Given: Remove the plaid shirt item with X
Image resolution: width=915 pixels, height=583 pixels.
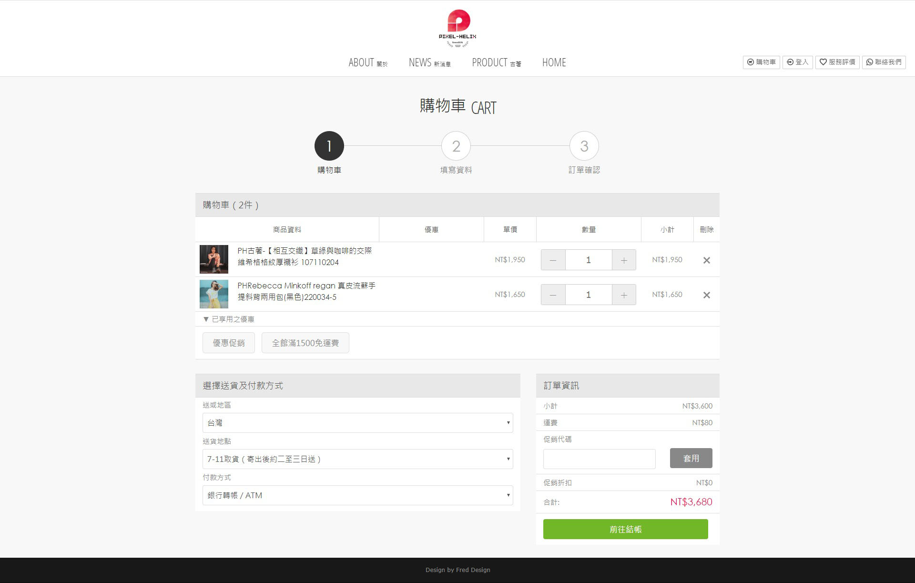Looking at the screenshot, I should tap(706, 260).
